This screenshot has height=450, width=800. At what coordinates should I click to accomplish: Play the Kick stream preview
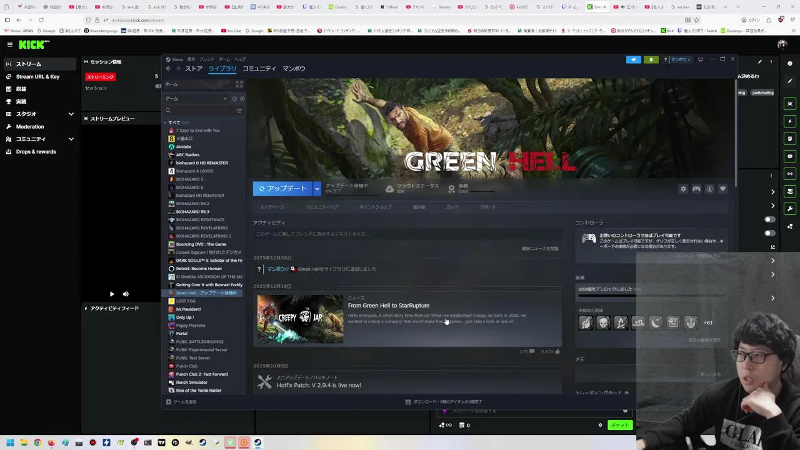112,294
